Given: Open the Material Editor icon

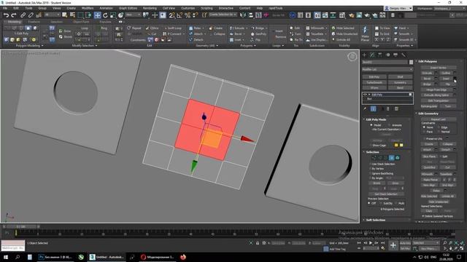Looking at the screenshot, I should [342, 15].
